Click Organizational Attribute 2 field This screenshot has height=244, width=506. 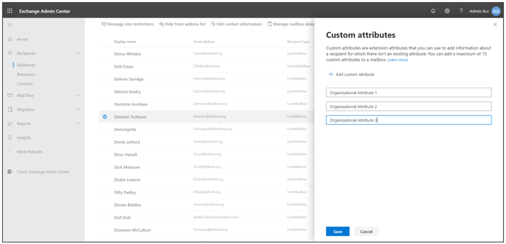pos(408,106)
